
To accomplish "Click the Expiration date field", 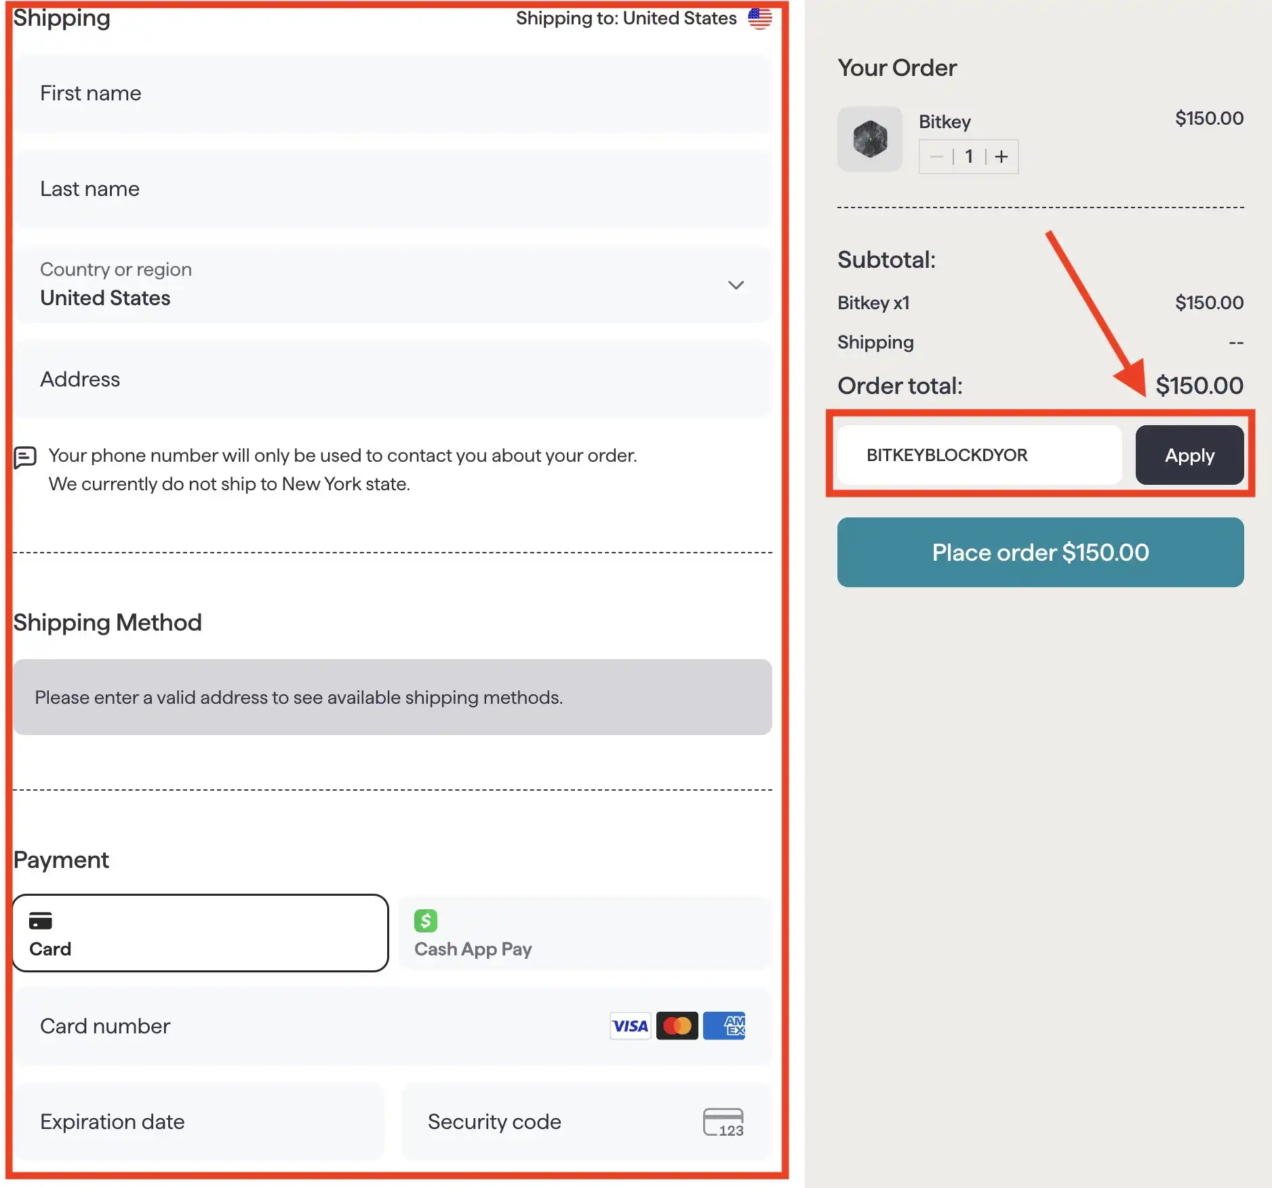I will pos(199,1122).
